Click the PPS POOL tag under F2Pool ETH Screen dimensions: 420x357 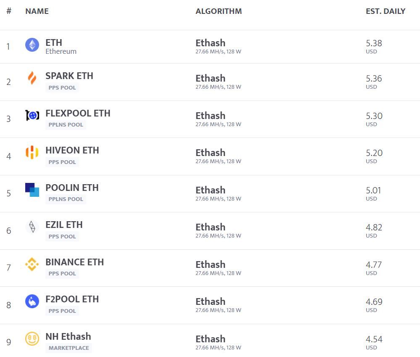[x=62, y=311]
